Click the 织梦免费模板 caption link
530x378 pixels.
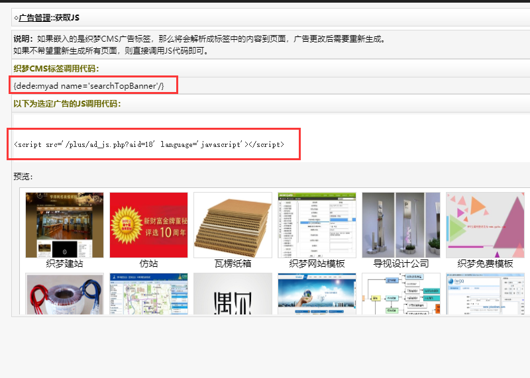(486, 263)
